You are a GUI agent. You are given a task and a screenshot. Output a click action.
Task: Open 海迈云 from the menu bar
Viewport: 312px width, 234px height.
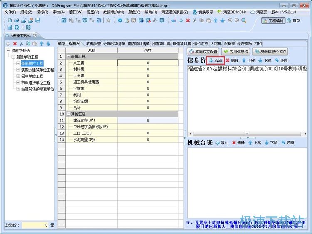[259, 12]
